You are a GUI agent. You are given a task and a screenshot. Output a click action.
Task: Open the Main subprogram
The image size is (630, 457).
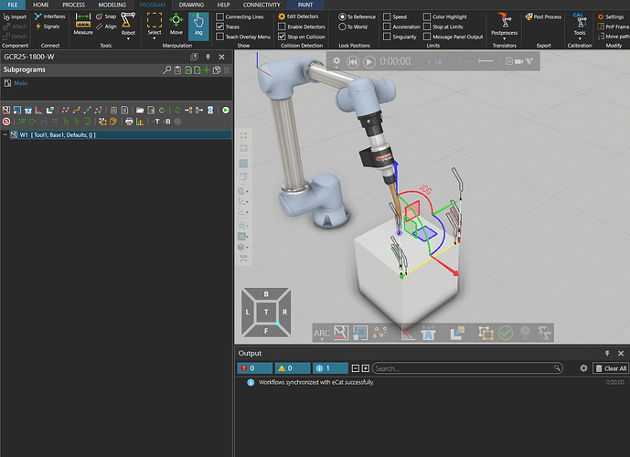(x=20, y=83)
